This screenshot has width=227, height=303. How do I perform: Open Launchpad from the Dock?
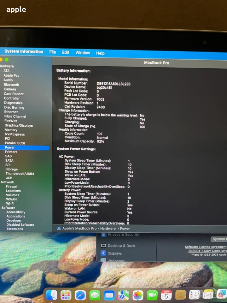point(66,295)
